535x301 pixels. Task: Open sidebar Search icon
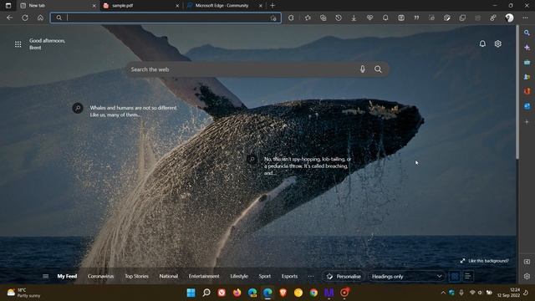527,33
